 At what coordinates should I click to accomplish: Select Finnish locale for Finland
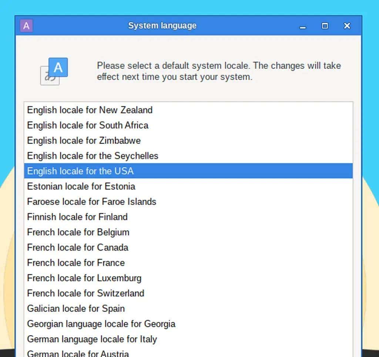click(x=77, y=217)
